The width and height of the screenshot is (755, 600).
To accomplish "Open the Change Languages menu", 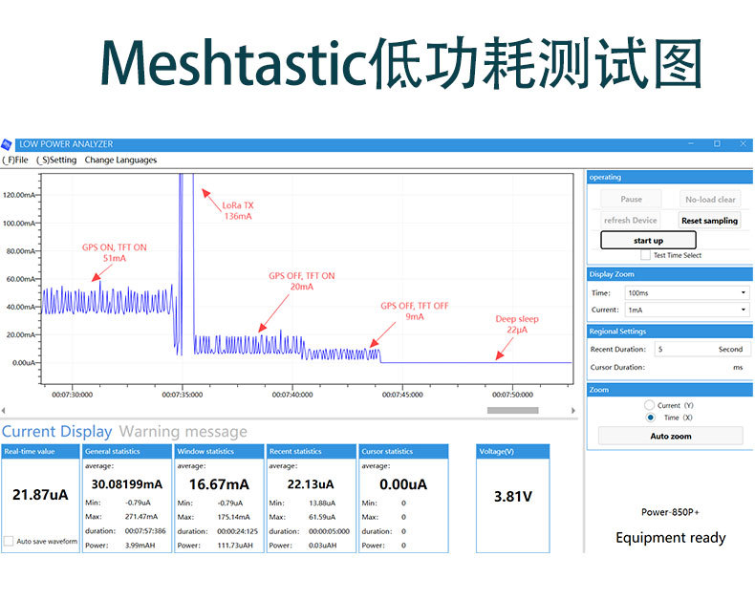I will pos(120,160).
